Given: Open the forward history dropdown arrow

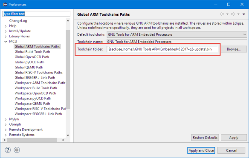Looking at the screenshot, I should click(238, 14).
